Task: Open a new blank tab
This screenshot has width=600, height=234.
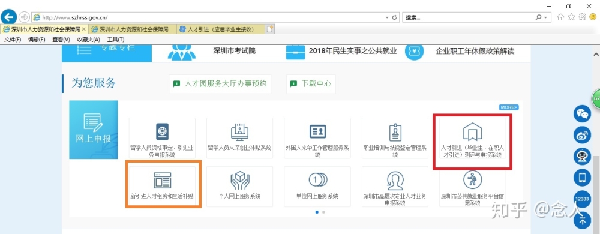Action: coord(270,29)
